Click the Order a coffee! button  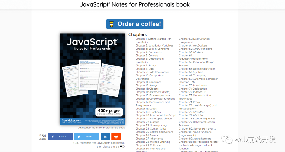coord(135,24)
